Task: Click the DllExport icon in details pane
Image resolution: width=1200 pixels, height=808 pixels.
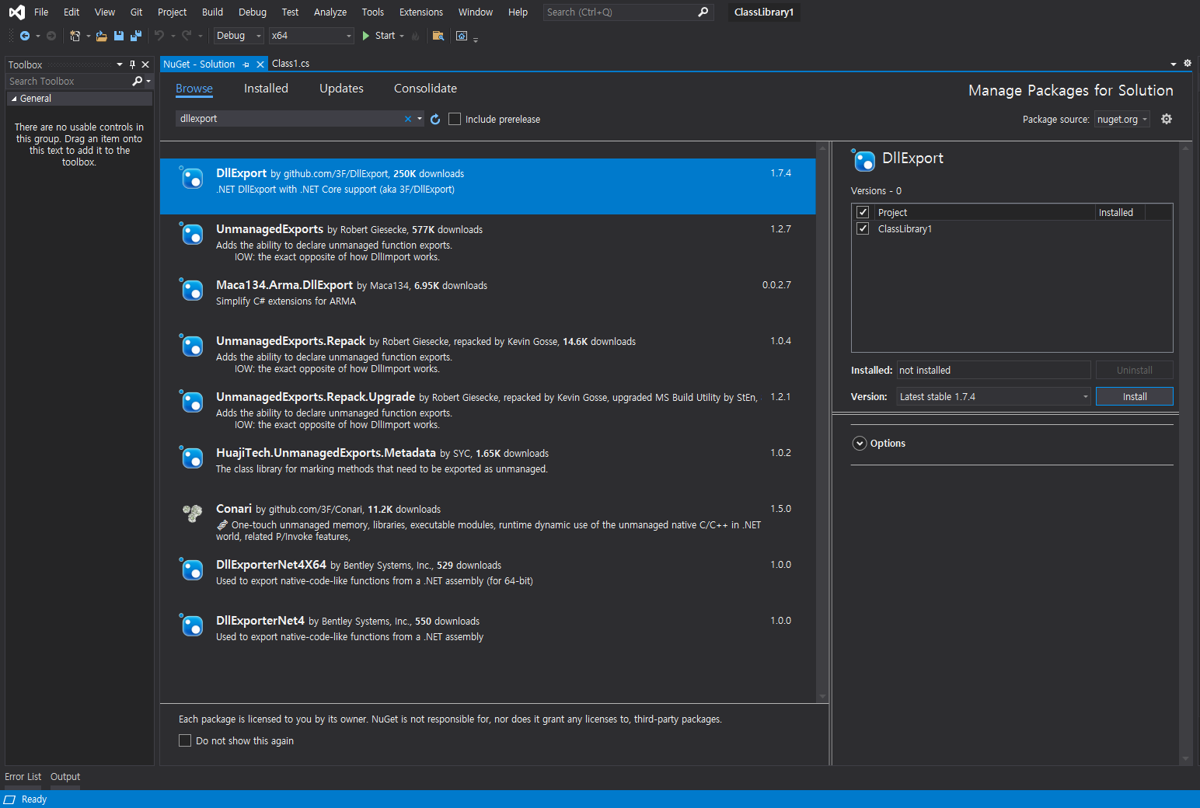Action: (863, 160)
